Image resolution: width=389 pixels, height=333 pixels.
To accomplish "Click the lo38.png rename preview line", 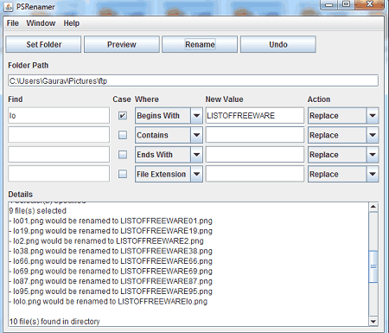I will [111, 251].
